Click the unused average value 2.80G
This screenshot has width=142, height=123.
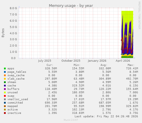107,92
